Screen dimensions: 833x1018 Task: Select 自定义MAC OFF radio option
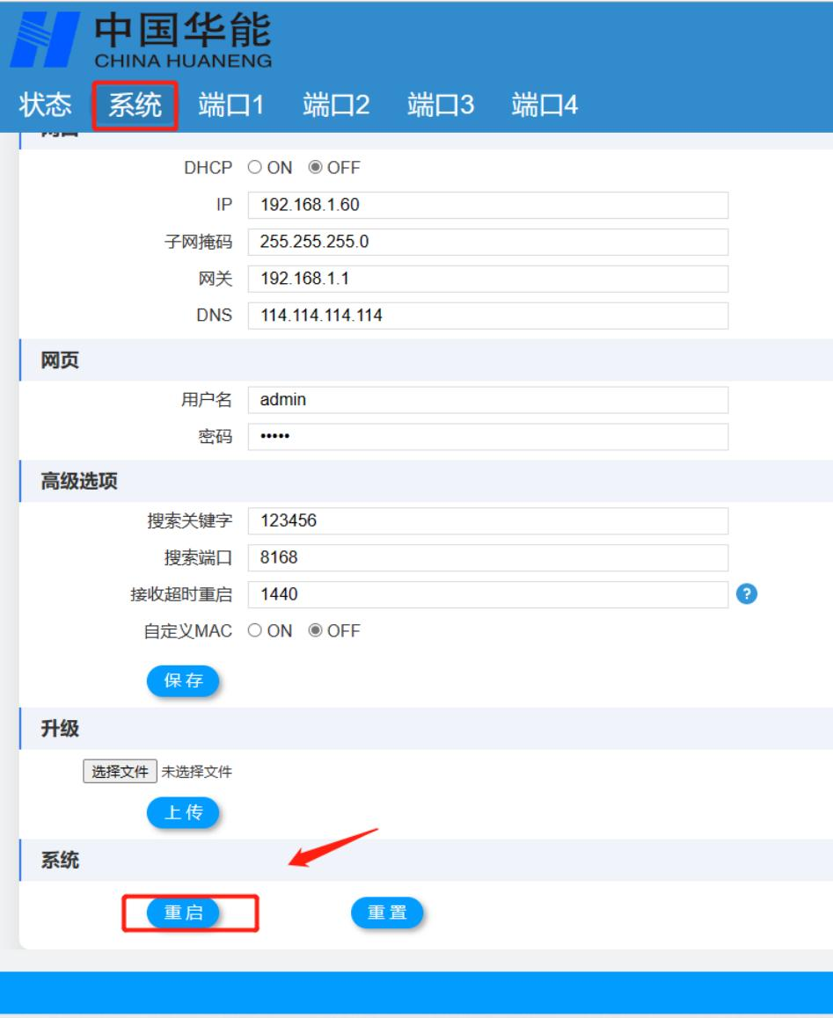click(x=313, y=630)
